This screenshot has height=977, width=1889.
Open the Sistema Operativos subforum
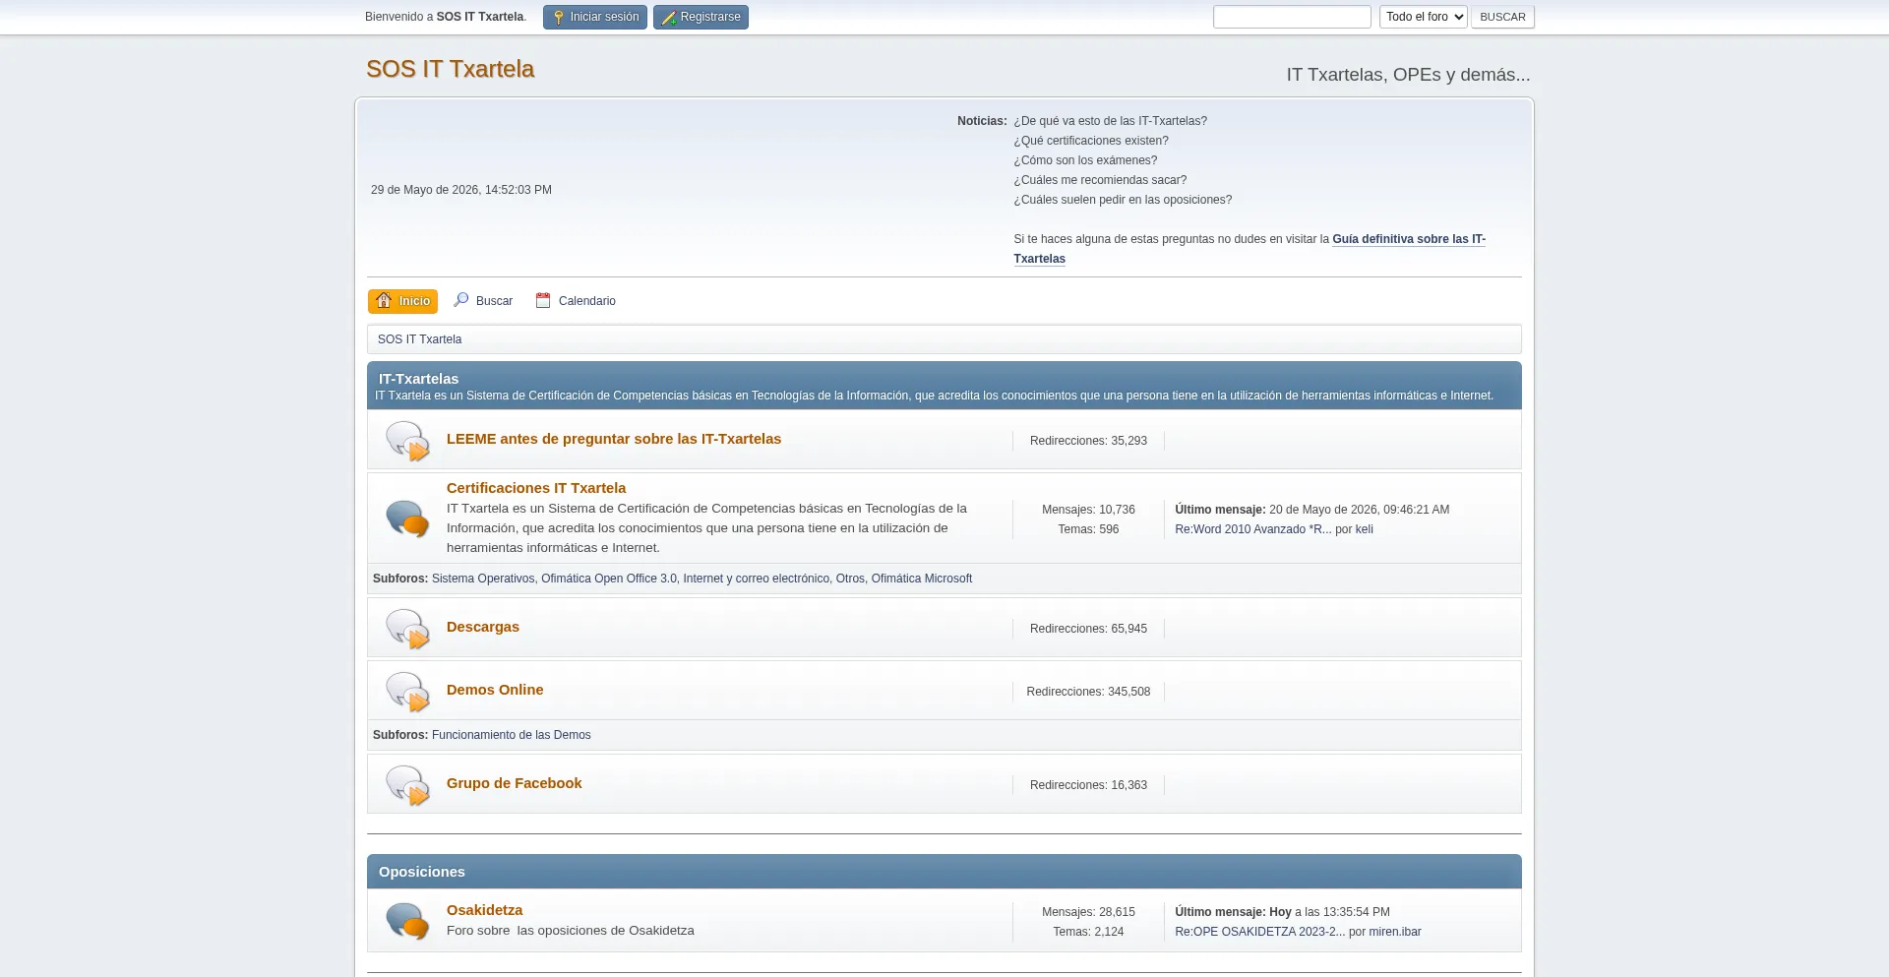point(483,579)
